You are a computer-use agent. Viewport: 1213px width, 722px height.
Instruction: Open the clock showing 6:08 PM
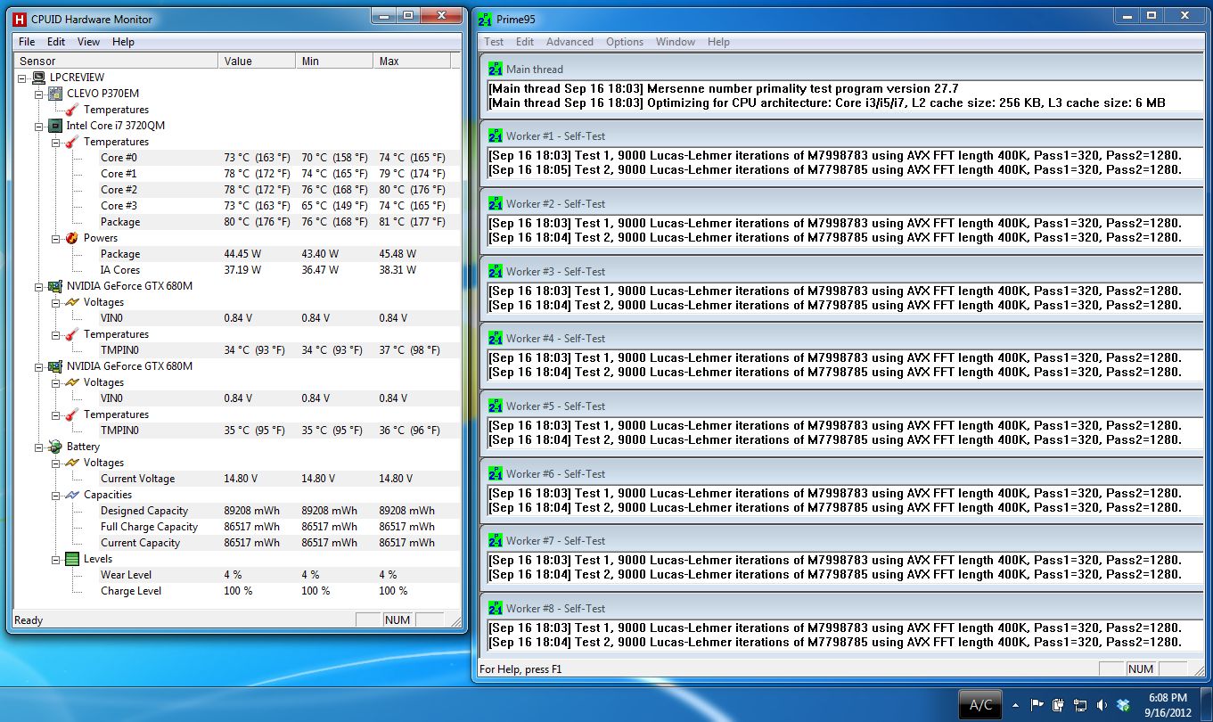coord(1168,704)
